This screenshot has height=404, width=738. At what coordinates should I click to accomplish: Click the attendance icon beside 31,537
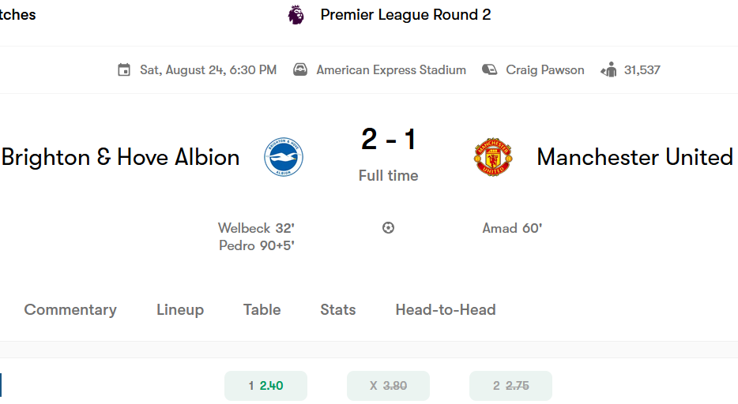(x=608, y=70)
